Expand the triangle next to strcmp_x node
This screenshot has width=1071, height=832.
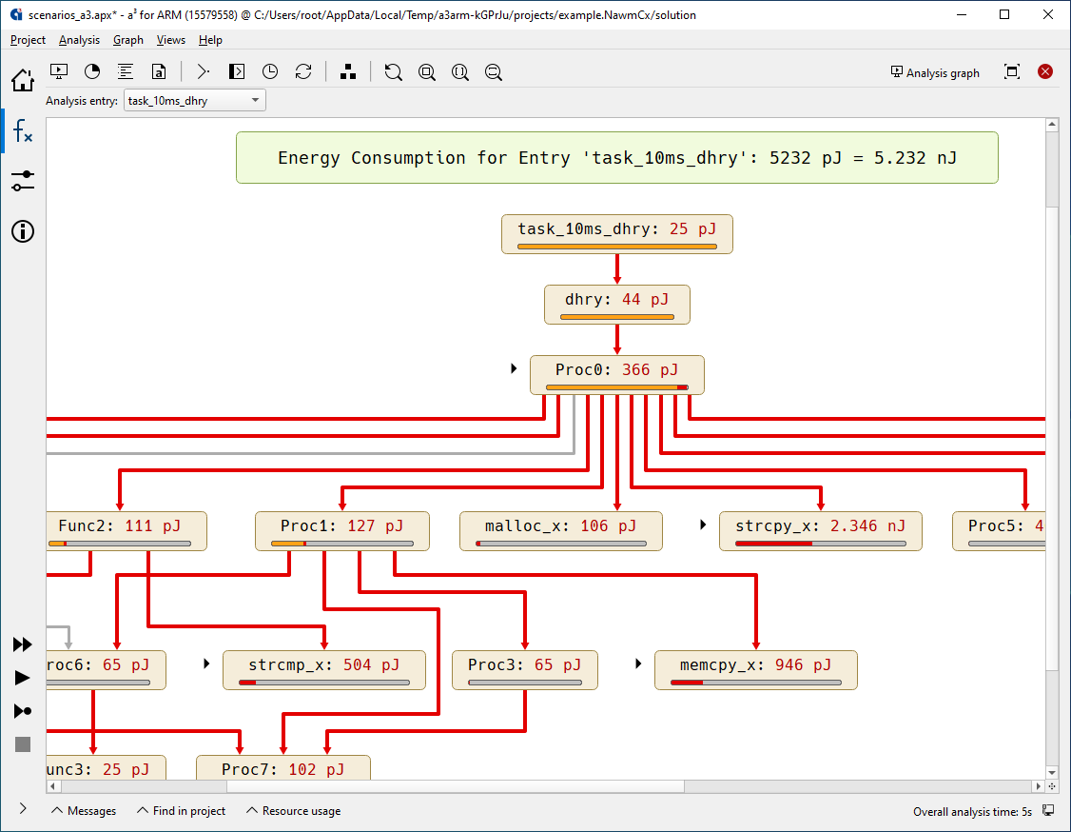[x=206, y=664]
